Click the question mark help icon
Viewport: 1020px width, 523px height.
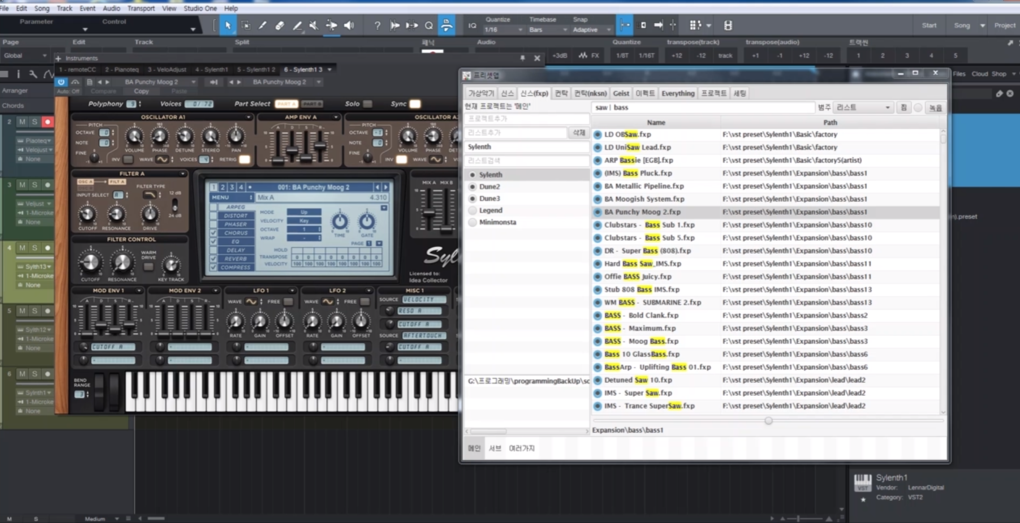tap(377, 25)
